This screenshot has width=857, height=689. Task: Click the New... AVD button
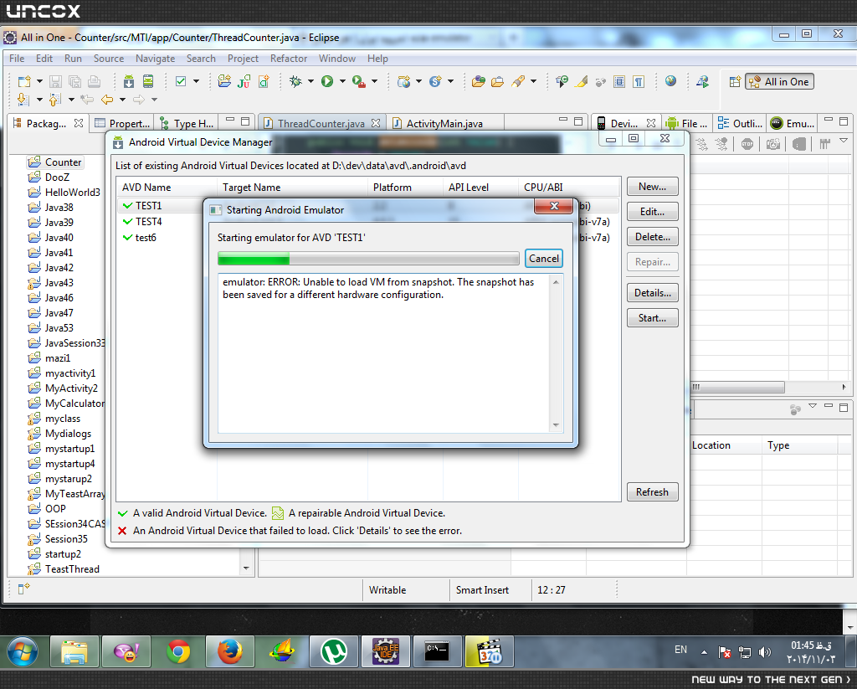[652, 187]
